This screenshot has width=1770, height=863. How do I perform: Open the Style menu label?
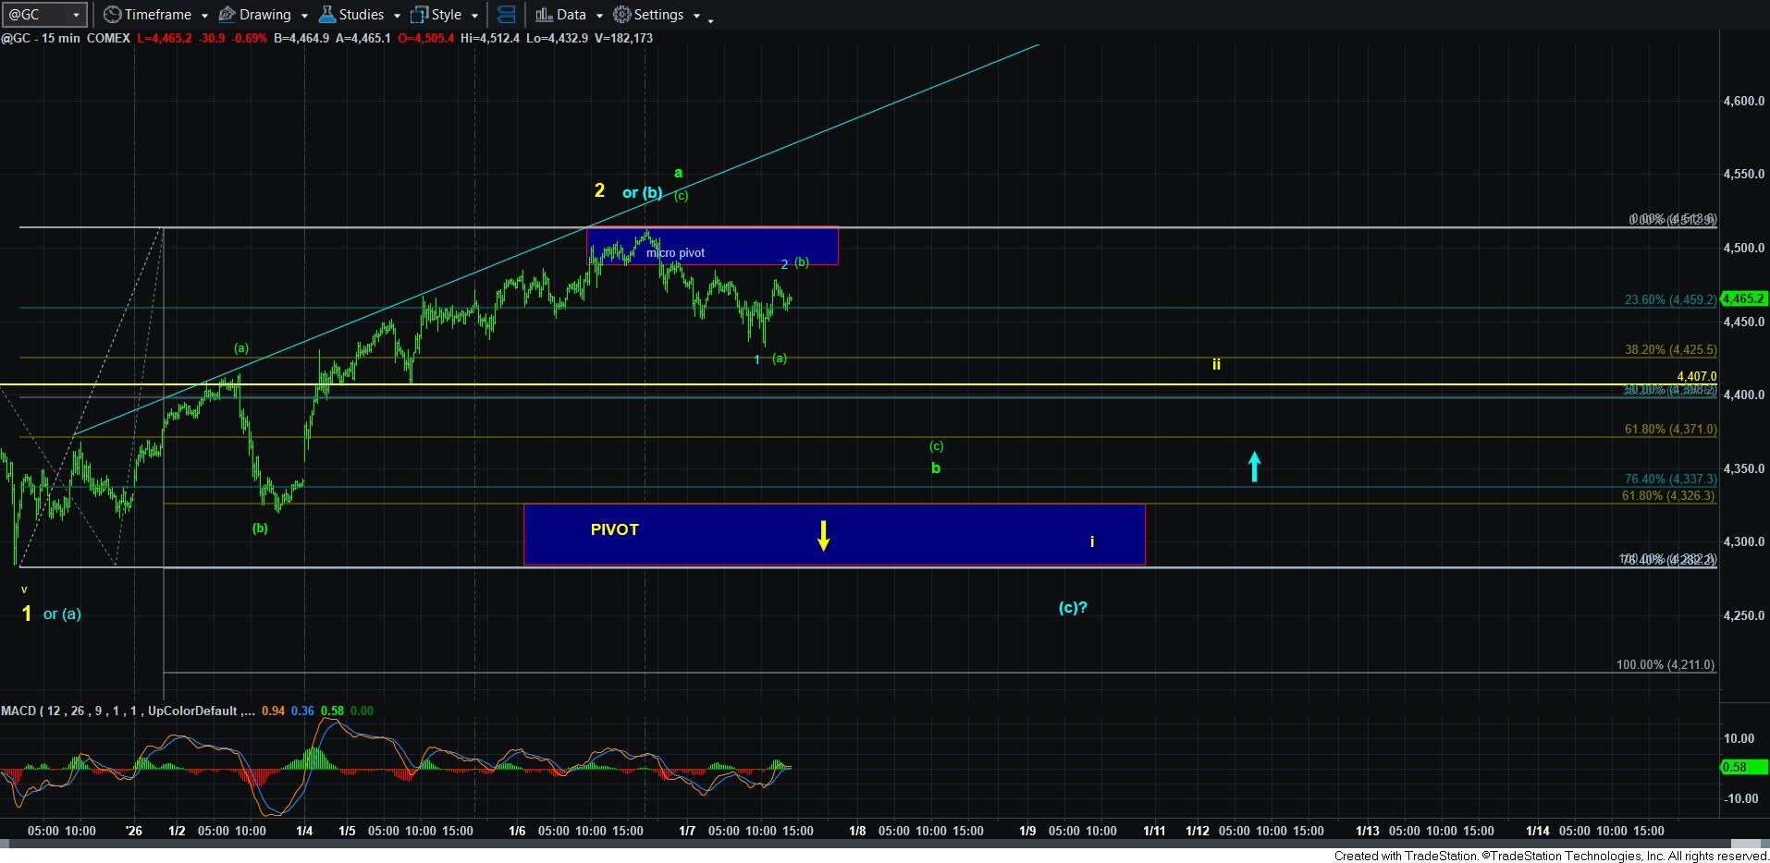[446, 15]
